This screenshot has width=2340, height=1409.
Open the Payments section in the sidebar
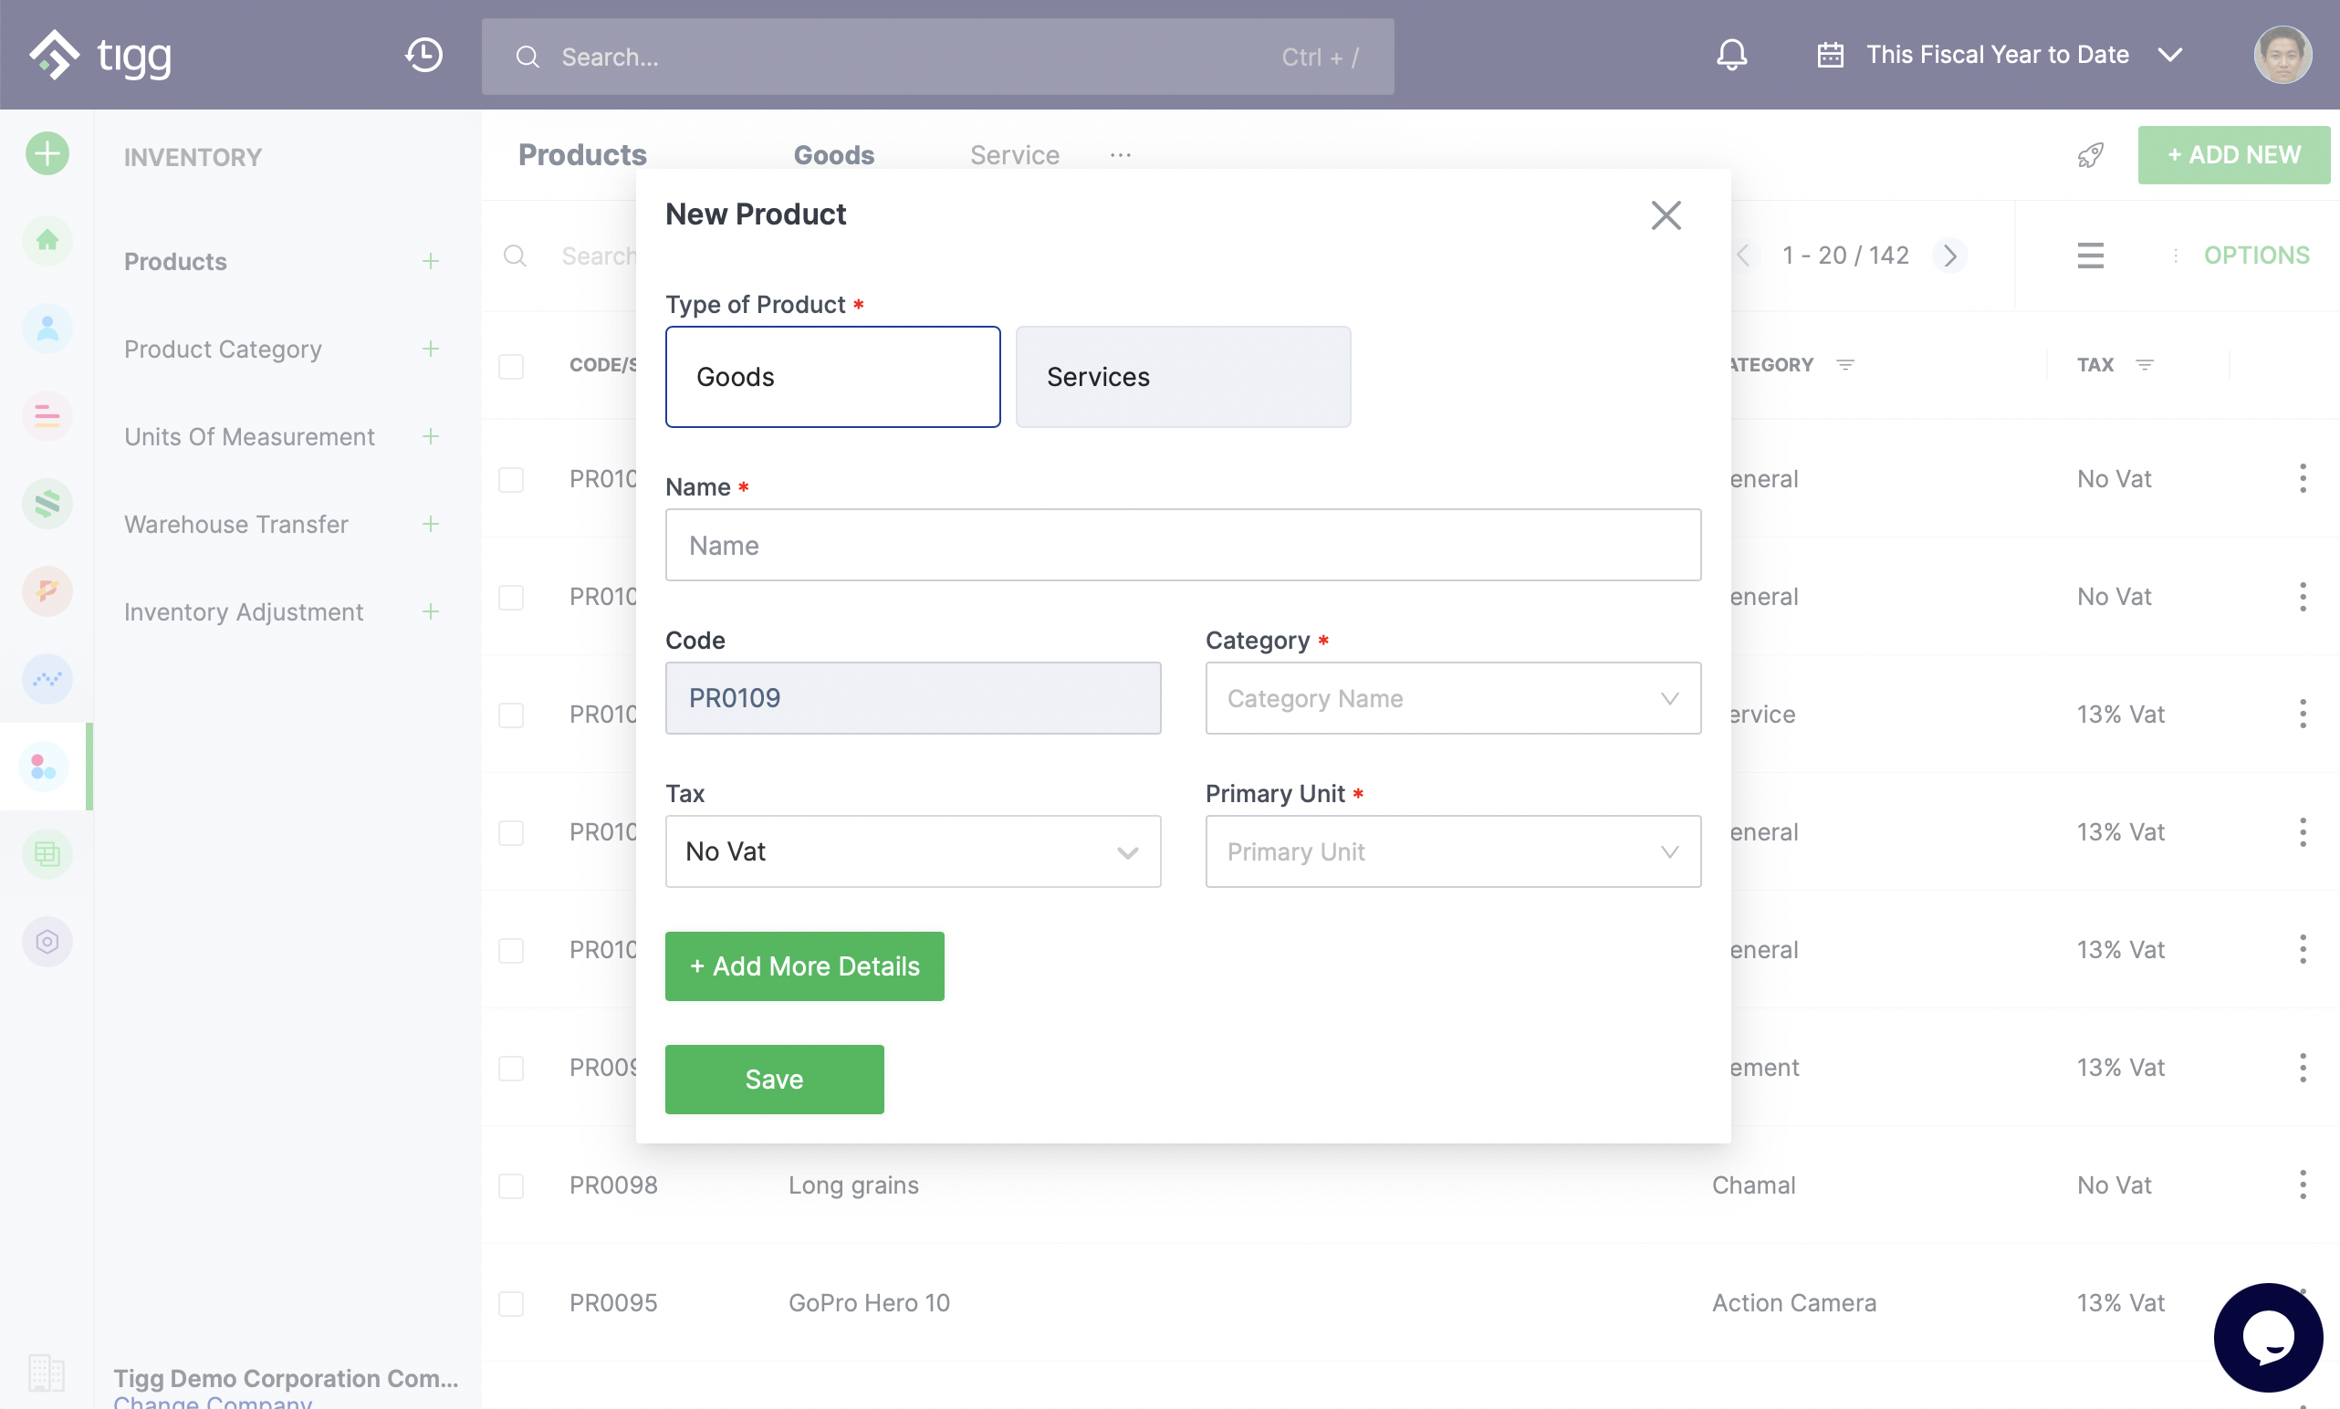[x=47, y=590]
